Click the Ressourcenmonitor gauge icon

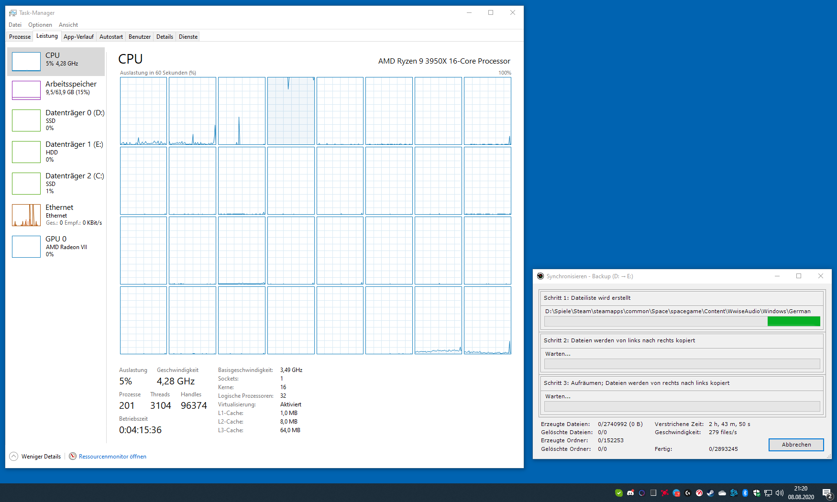[x=73, y=456]
